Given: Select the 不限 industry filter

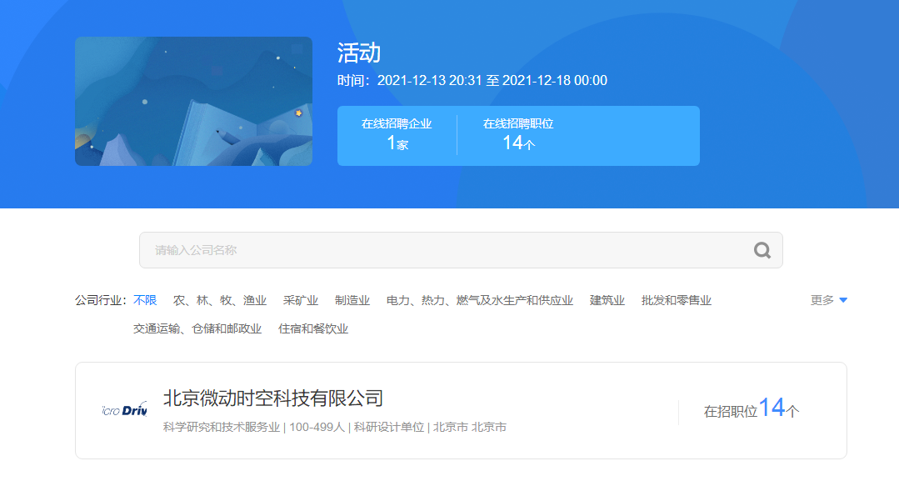Looking at the screenshot, I should pyautogui.click(x=145, y=300).
